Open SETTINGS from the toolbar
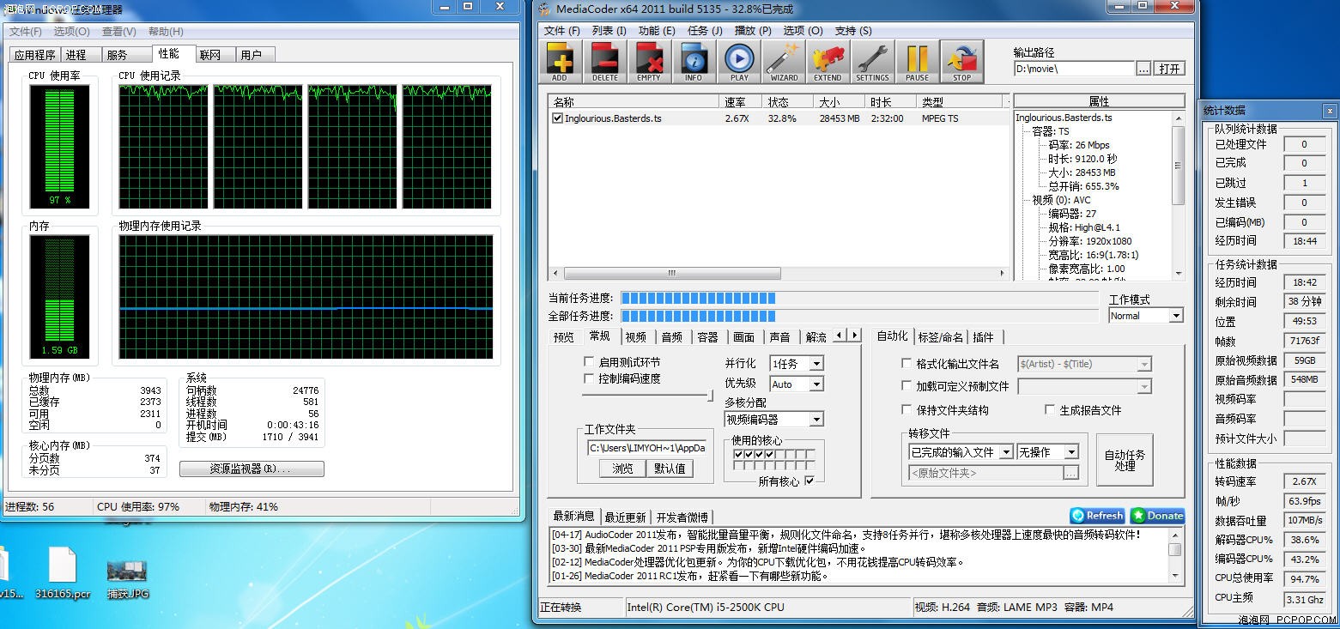The image size is (1340, 629). pos(872,60)
